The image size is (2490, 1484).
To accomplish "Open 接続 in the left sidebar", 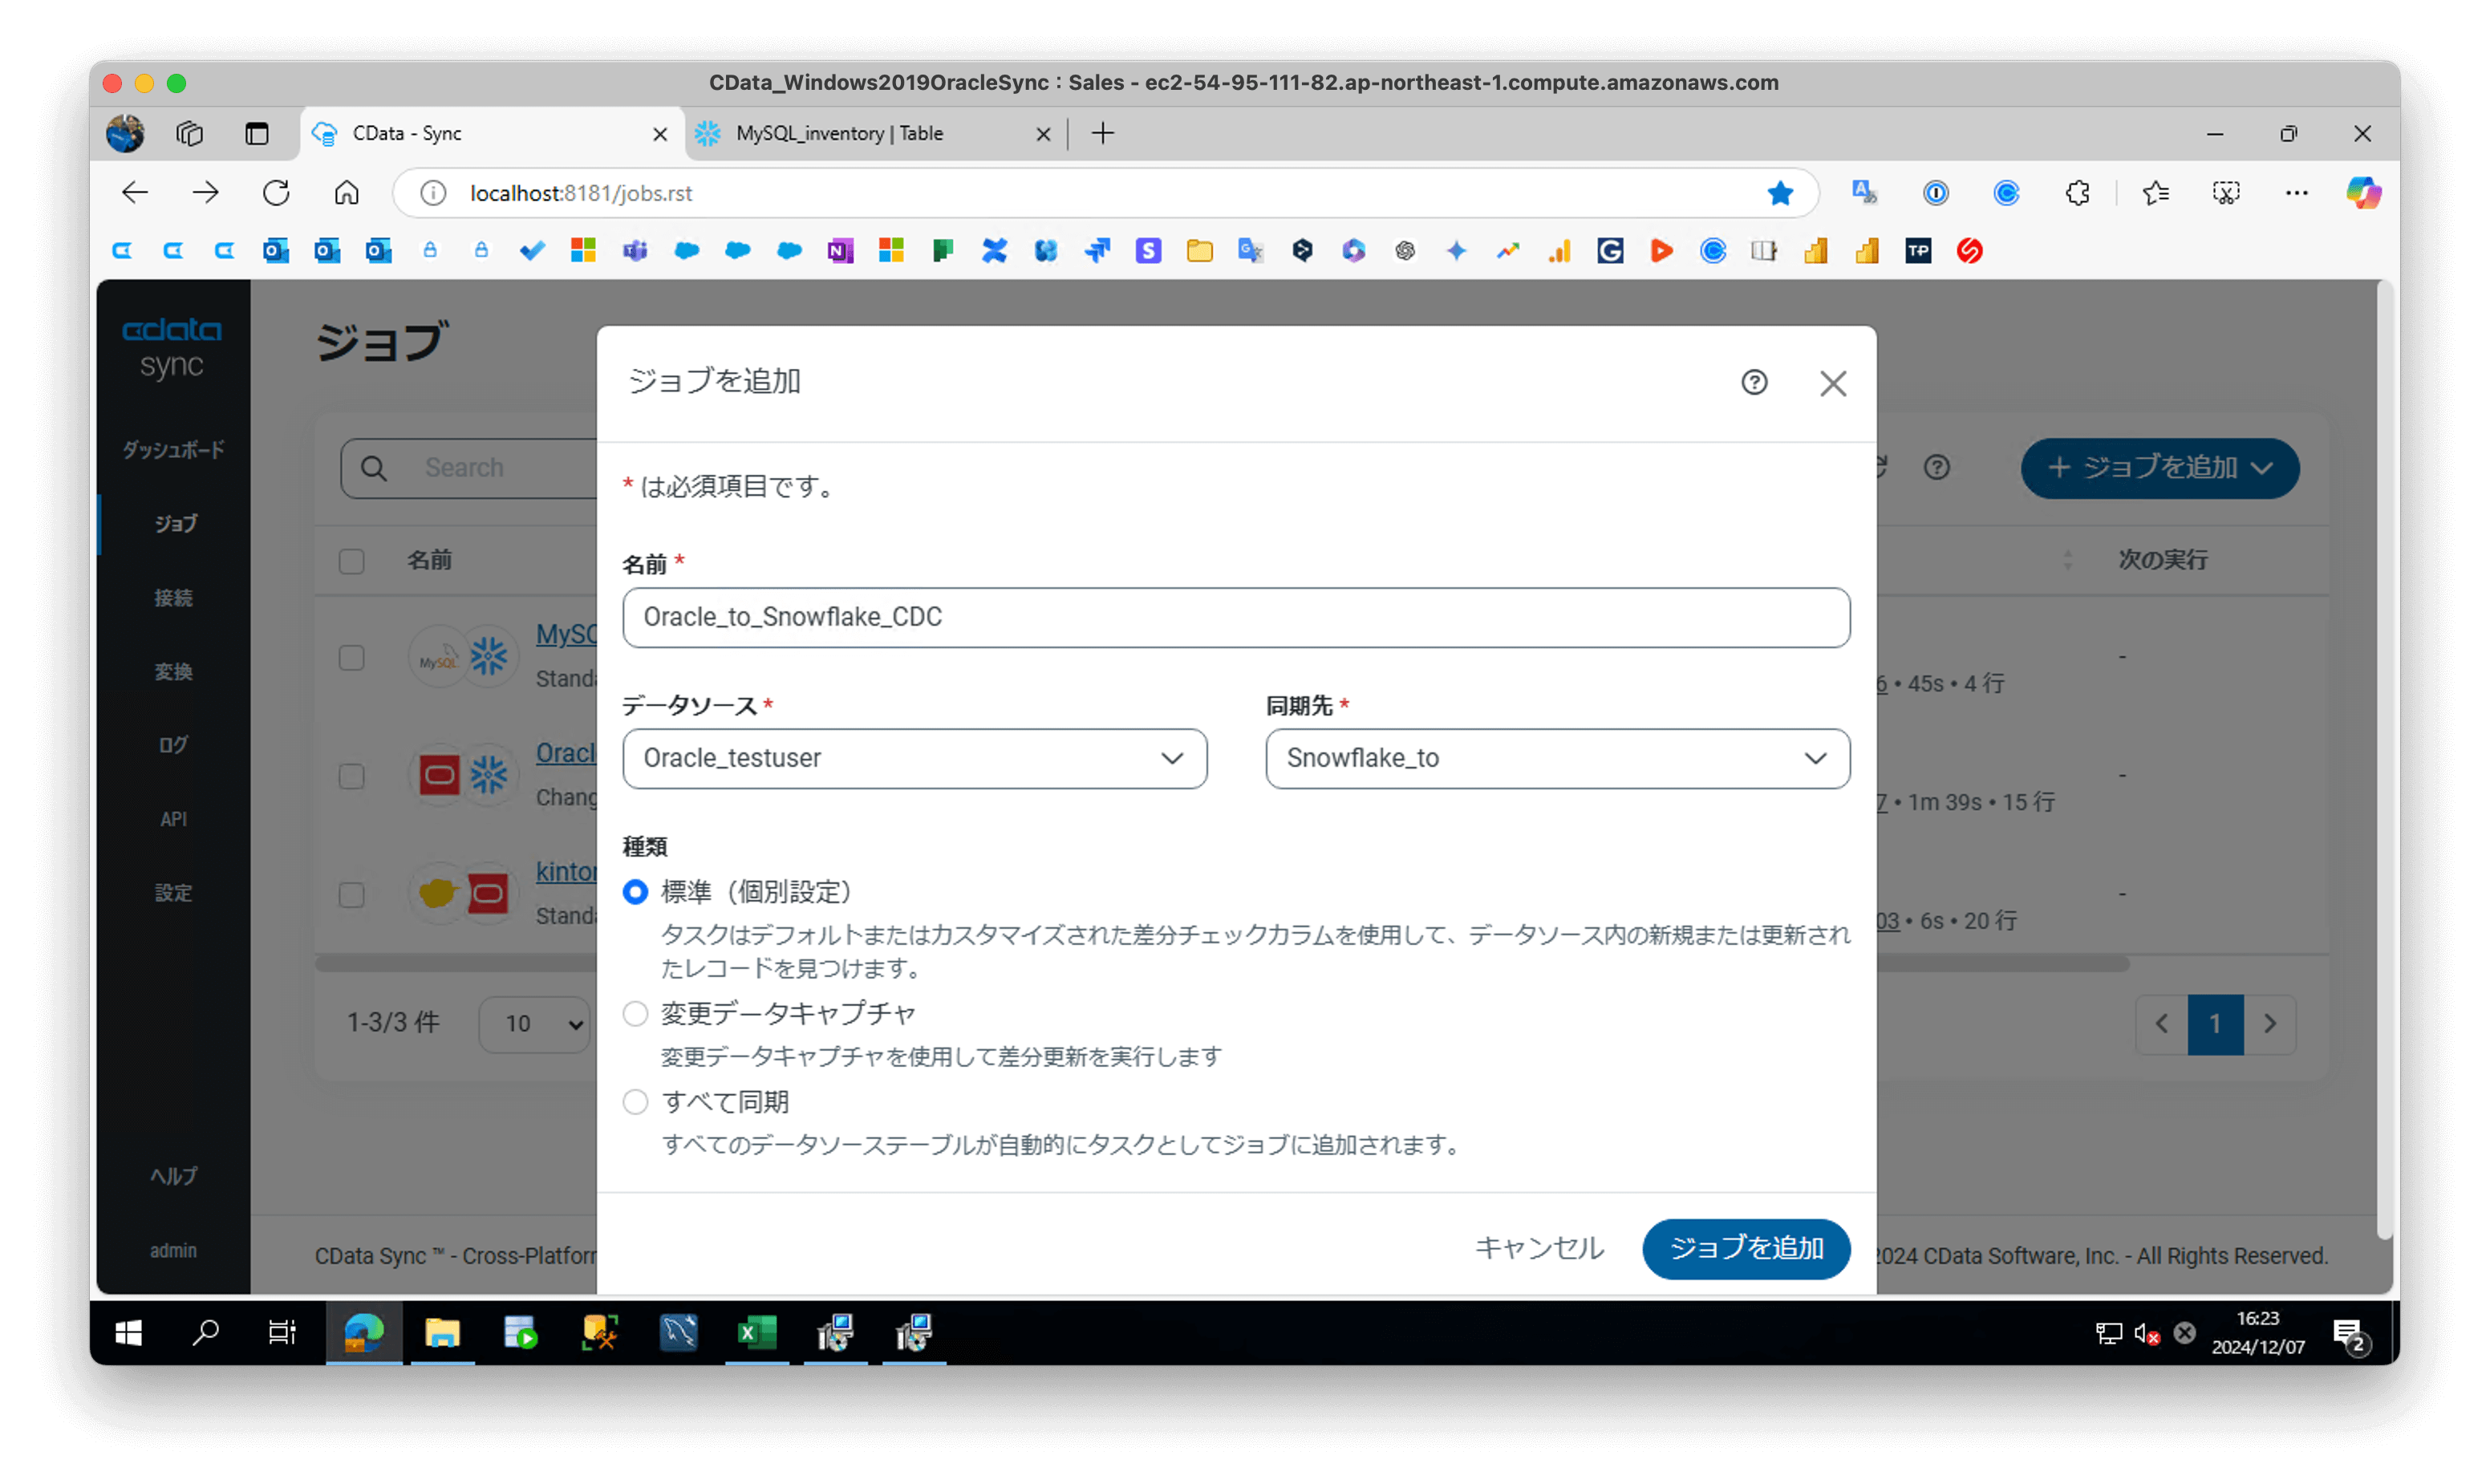I will coord(173,598).
